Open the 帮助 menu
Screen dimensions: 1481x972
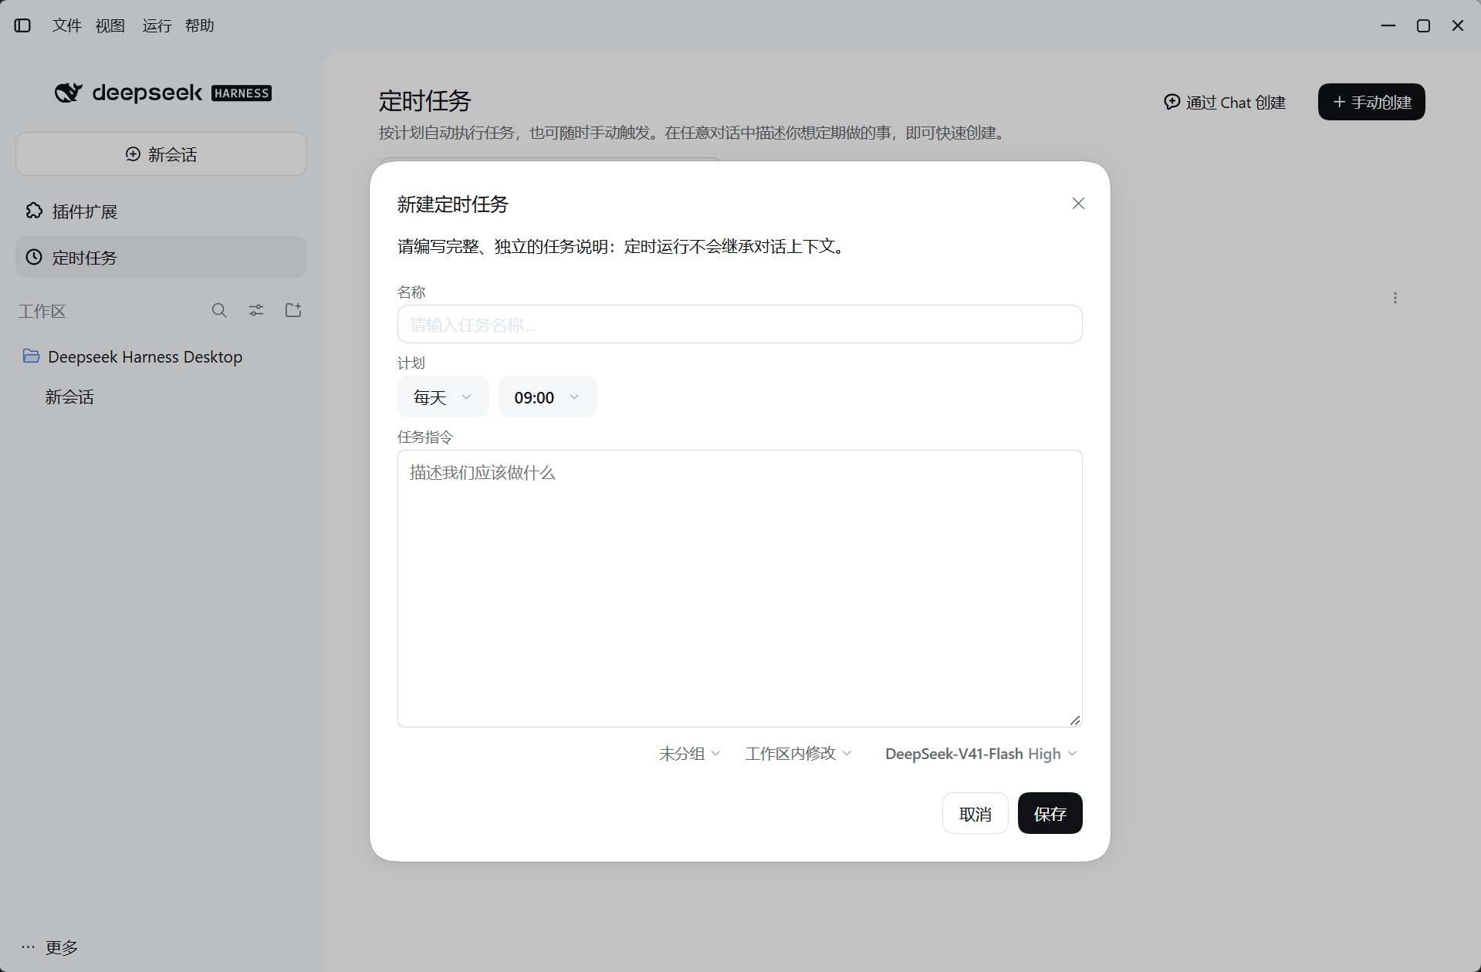pyautogui.click(x=199, y=25)
